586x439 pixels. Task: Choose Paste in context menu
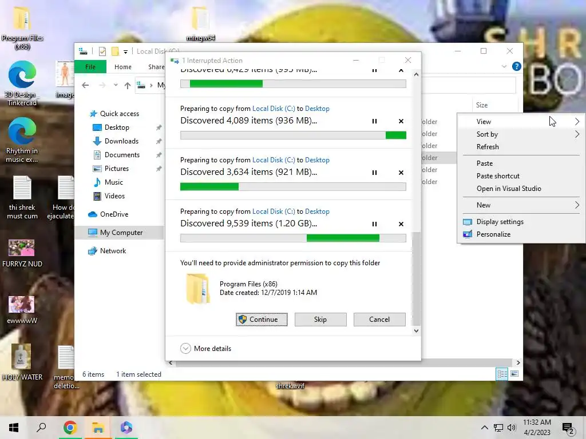(x=521, y=163)
